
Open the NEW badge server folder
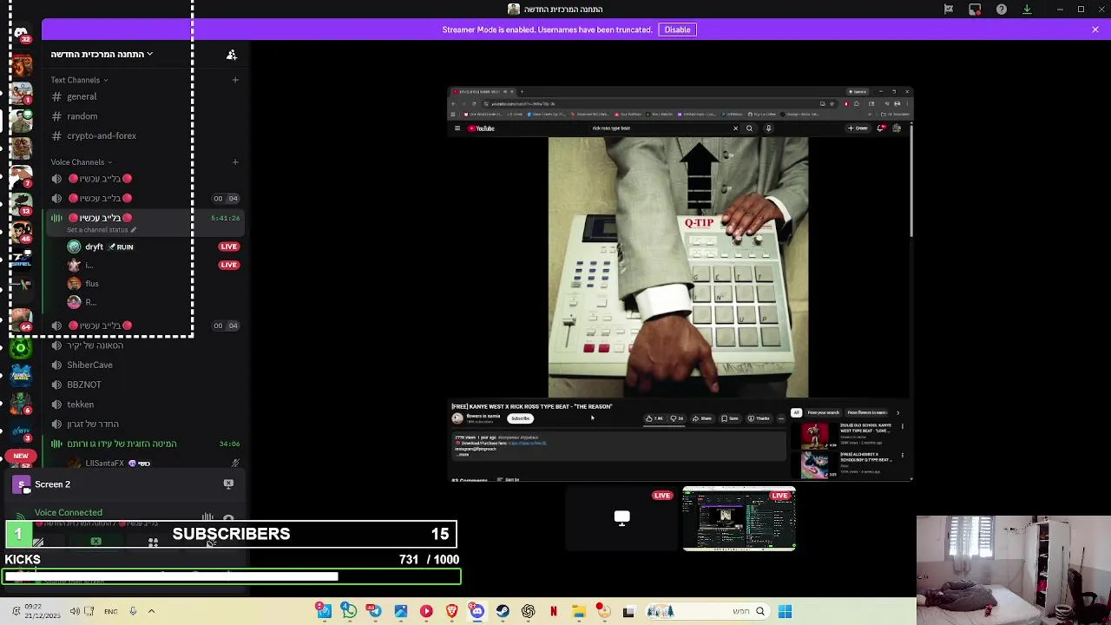pos(21,456)
